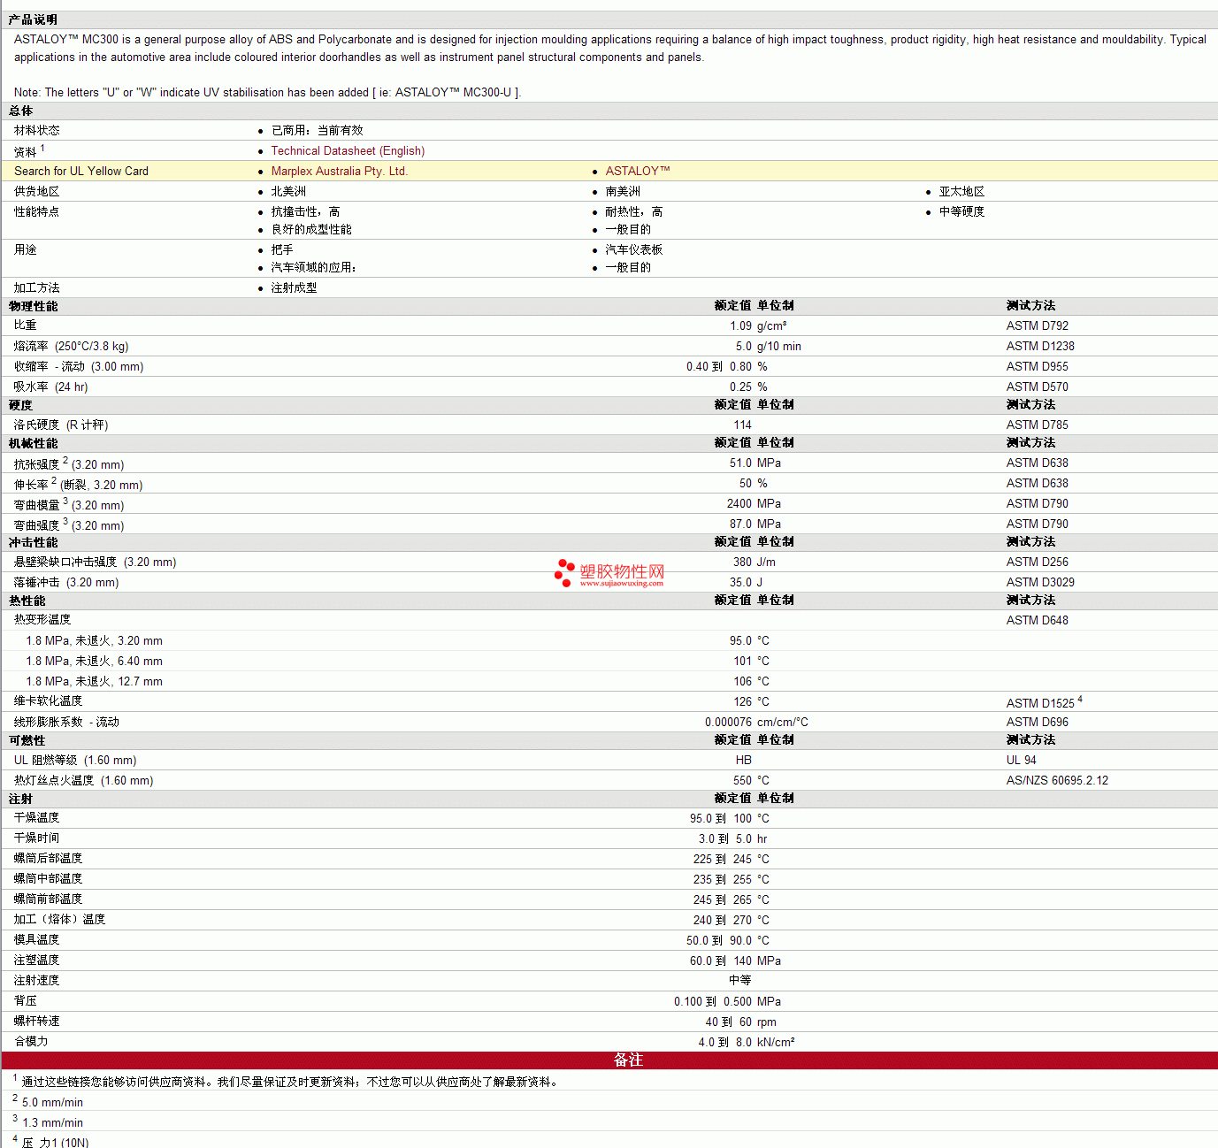Click the Search for UL Yellow Card label
The height and width of the screenshot is (1148, 1218).
(x=81, y=172)
